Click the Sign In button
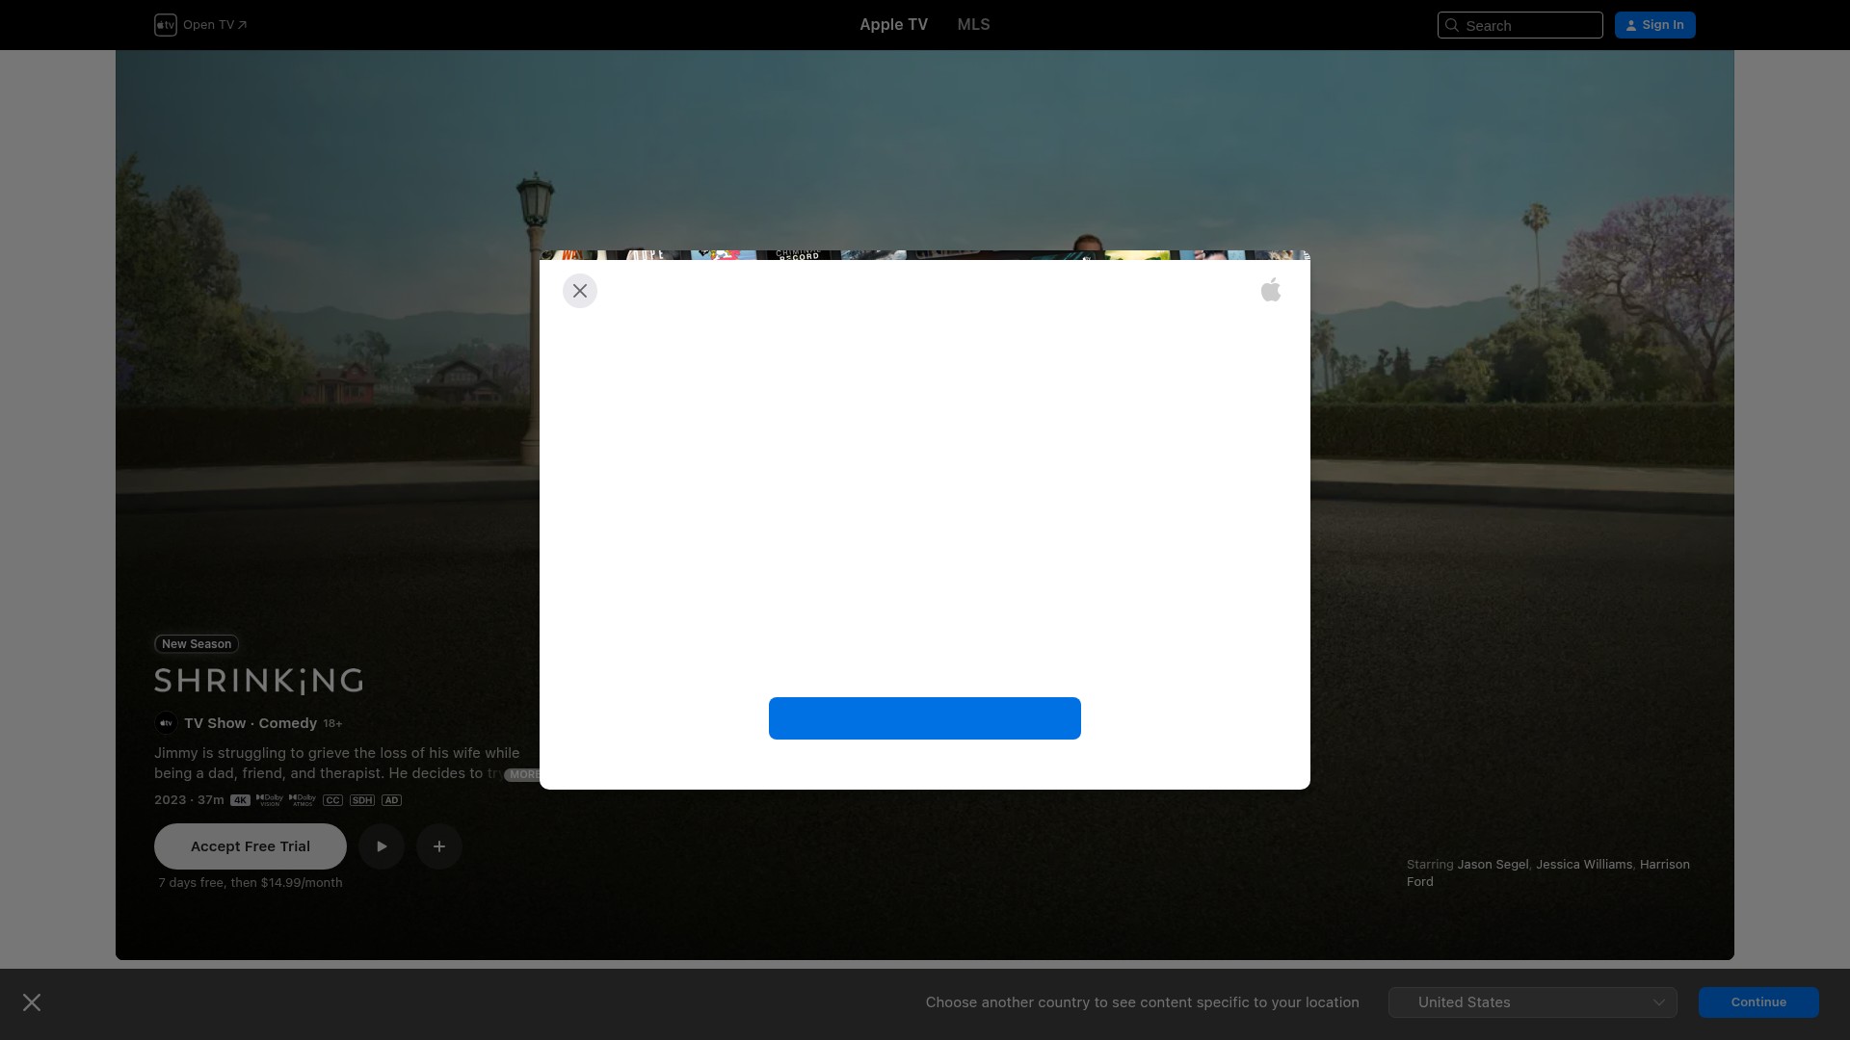Screen dimensions: 1850x1040 click(x=1655, y=25)
